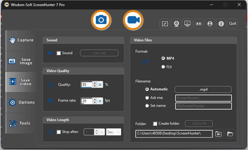
Task: Click the Frame rate field showing 20
Action: [x=86, y=101]
